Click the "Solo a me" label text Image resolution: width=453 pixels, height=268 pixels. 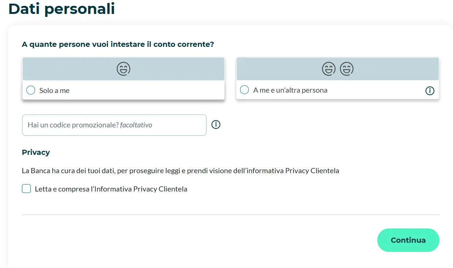point(54,90)
